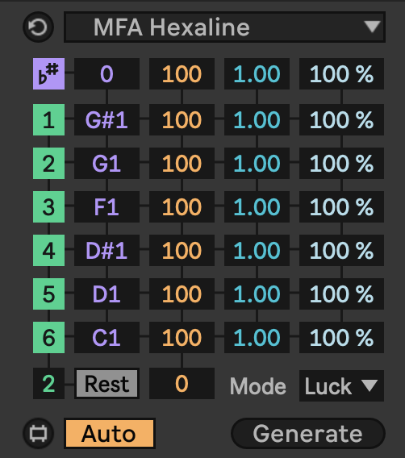
Task: Click the reset circular arrow icon
Action: pos(38,27)
